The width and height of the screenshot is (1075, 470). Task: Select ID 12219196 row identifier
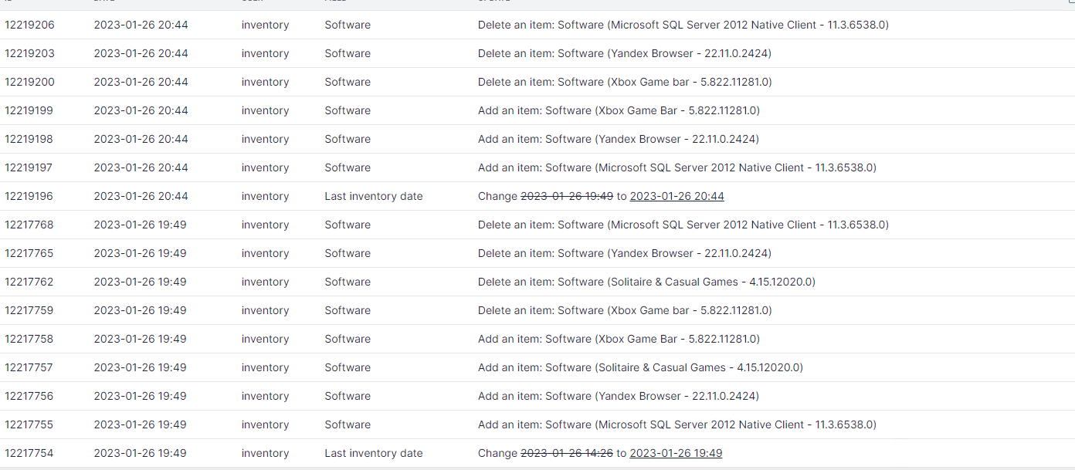29,196
